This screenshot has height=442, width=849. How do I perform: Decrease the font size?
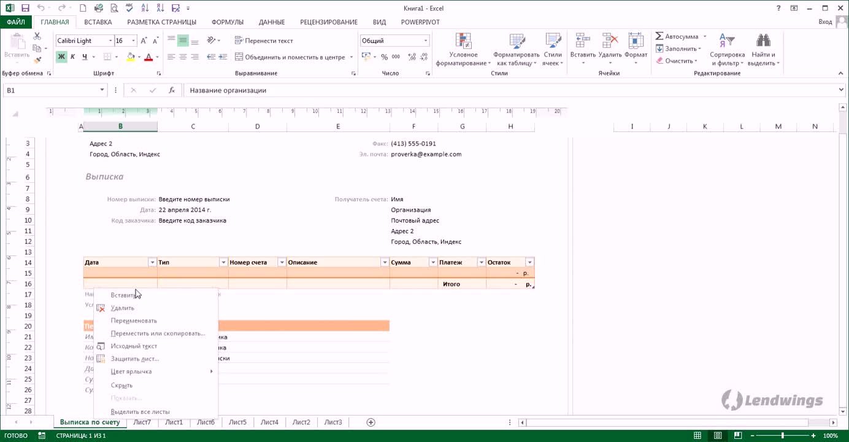pos(156,41)
